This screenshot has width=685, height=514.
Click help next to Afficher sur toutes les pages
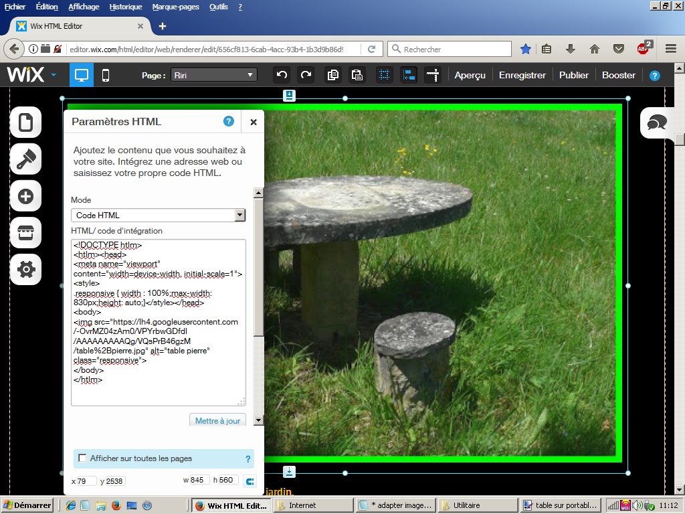(248, 459)
